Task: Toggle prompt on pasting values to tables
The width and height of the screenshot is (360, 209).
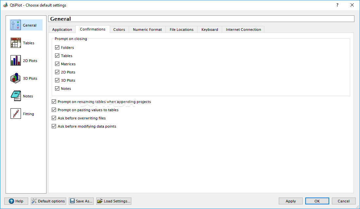Action: [54, 110]
